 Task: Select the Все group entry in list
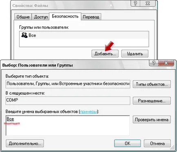(84, 35)
